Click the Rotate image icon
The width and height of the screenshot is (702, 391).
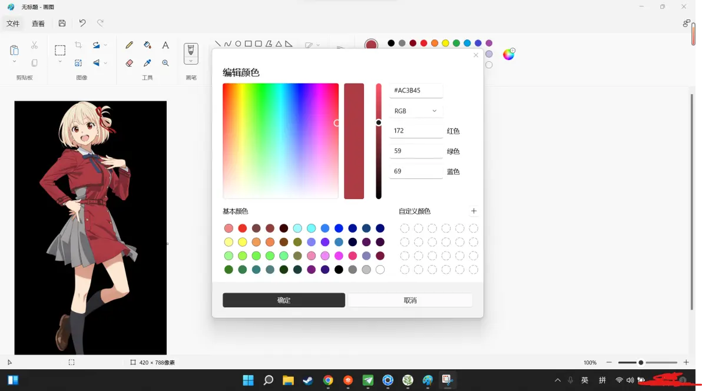[x=96, y=45]
